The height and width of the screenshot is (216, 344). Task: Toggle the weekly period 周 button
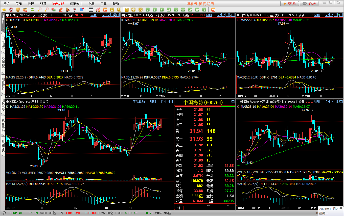119,10
